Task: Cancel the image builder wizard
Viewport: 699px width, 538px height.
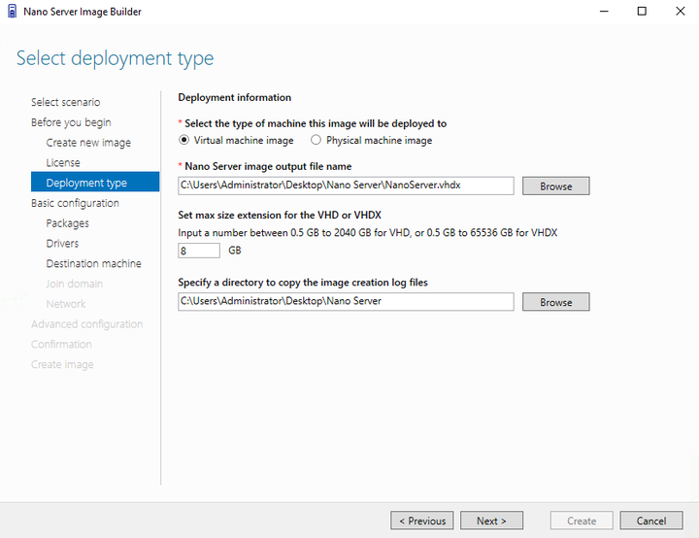Action: (x=651, y=521)
